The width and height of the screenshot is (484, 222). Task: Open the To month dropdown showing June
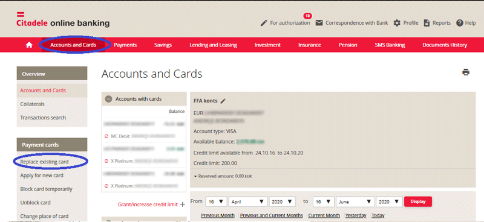[355, 201]
